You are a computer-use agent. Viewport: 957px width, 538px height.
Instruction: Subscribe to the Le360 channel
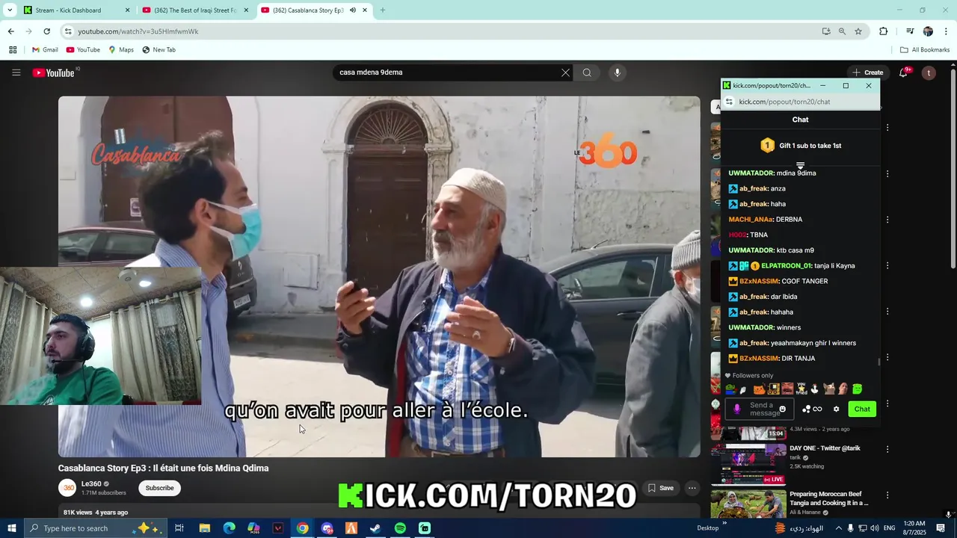tap(159, 488)
